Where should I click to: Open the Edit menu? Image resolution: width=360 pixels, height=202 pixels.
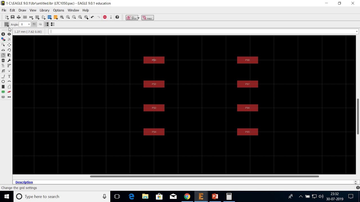click(12, 10)
